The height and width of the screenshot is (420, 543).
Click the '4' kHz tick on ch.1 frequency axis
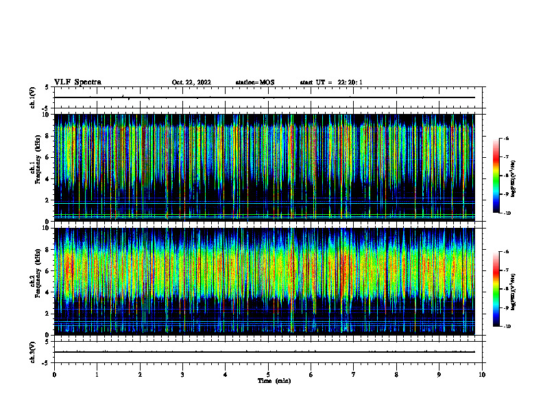[48, 179]
